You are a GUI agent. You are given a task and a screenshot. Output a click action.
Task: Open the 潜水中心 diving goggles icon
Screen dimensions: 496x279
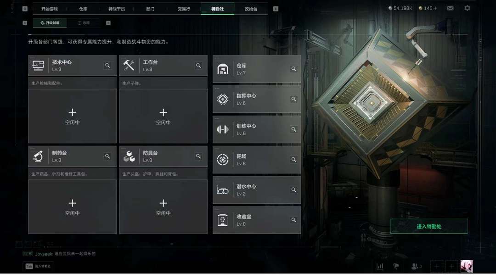(x=222, y=190)
